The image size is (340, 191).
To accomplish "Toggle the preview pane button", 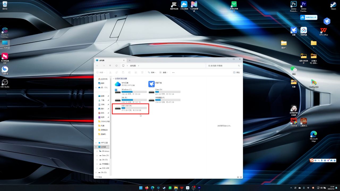I will coord(236,72).
